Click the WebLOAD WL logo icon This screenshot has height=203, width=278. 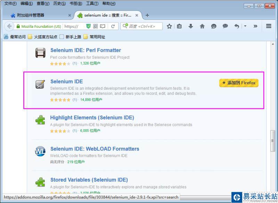40,151
